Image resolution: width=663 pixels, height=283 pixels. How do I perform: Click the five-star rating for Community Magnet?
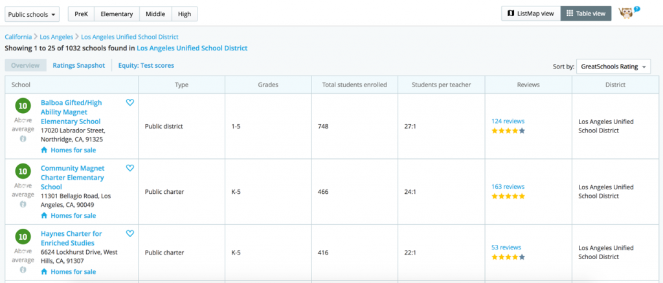coord(508,196)
